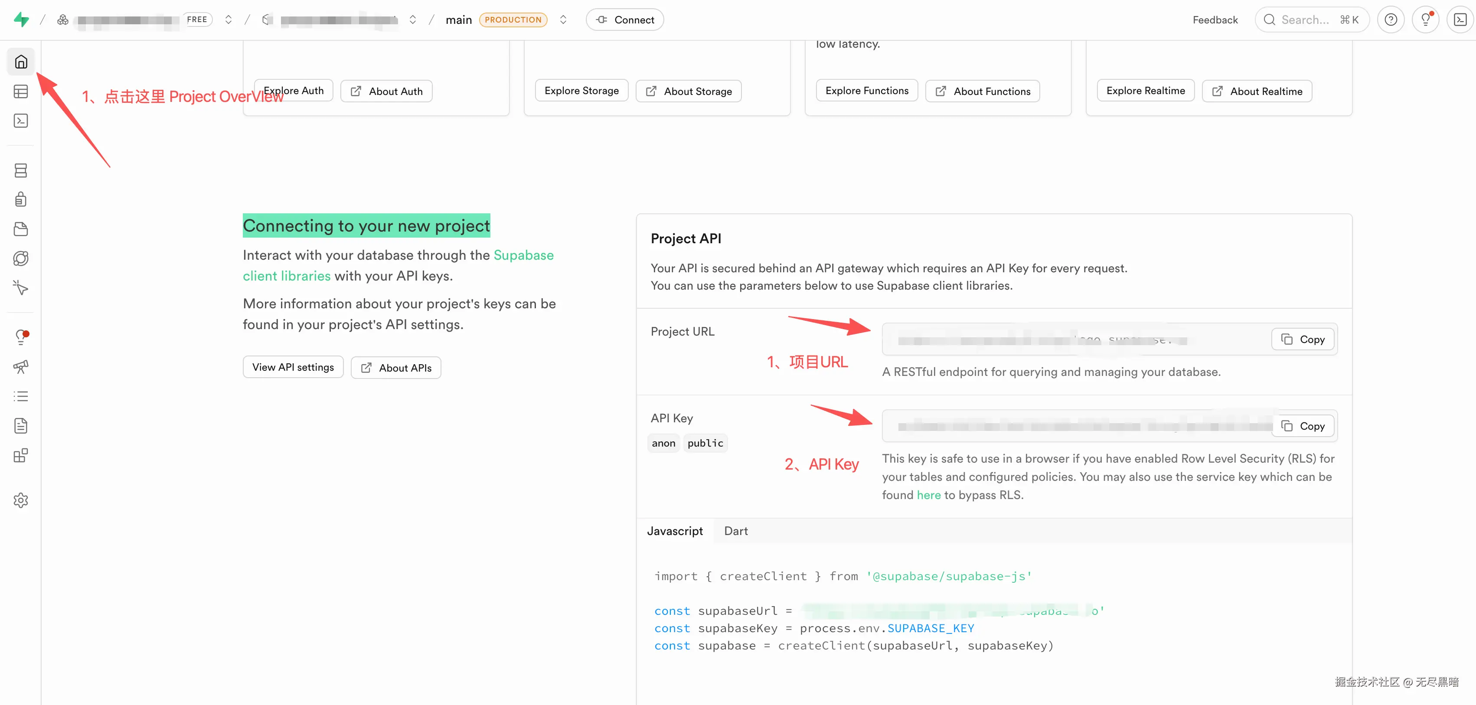1476x705 pixels.
Task: Copy the anon API Key
Action: point(1303,426)
